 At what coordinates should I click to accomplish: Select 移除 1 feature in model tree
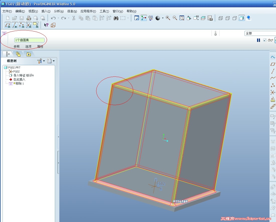coord(20,83)
